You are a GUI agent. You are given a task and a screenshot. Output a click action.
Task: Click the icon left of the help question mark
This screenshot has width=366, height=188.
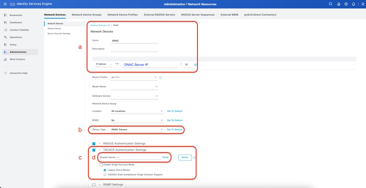339,4
